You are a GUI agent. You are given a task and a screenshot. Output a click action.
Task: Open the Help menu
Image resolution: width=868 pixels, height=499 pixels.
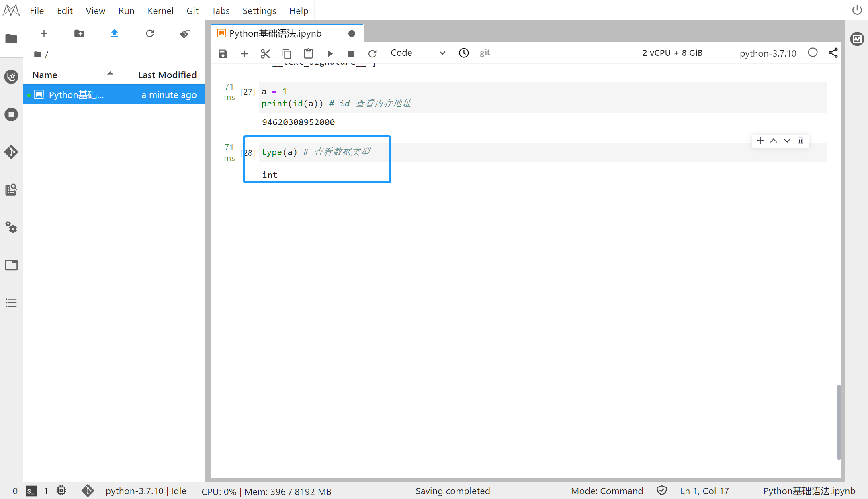[x=299, y=11]
